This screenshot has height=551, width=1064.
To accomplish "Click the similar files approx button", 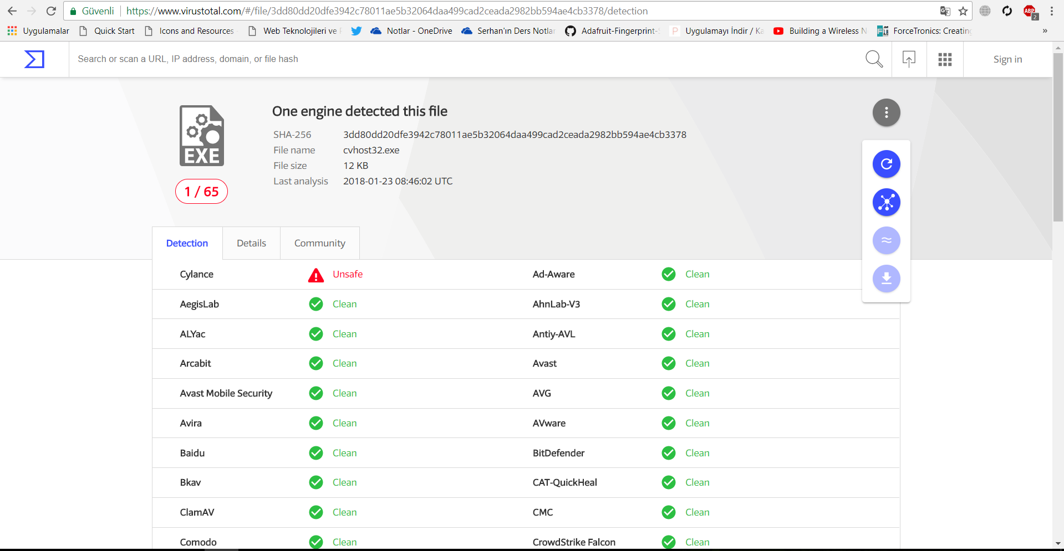I will (886, 240).
